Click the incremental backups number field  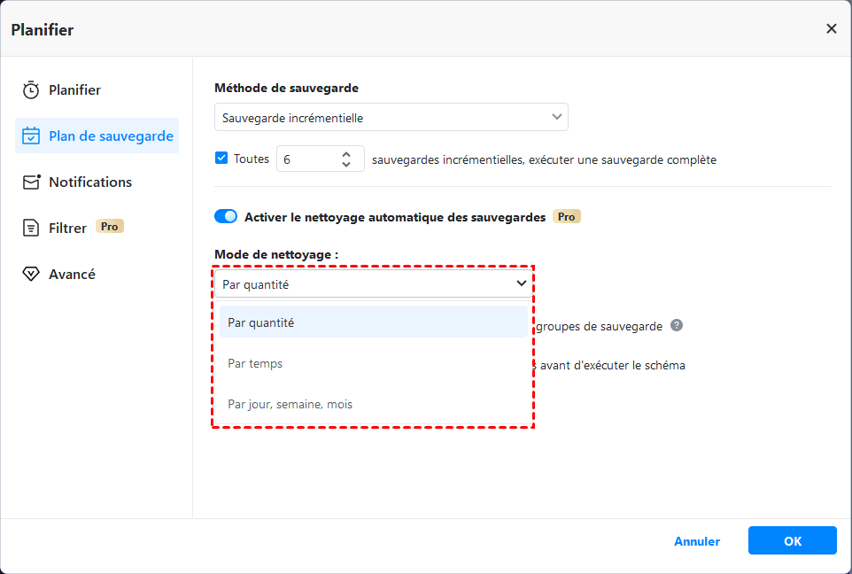coord(306,159)
